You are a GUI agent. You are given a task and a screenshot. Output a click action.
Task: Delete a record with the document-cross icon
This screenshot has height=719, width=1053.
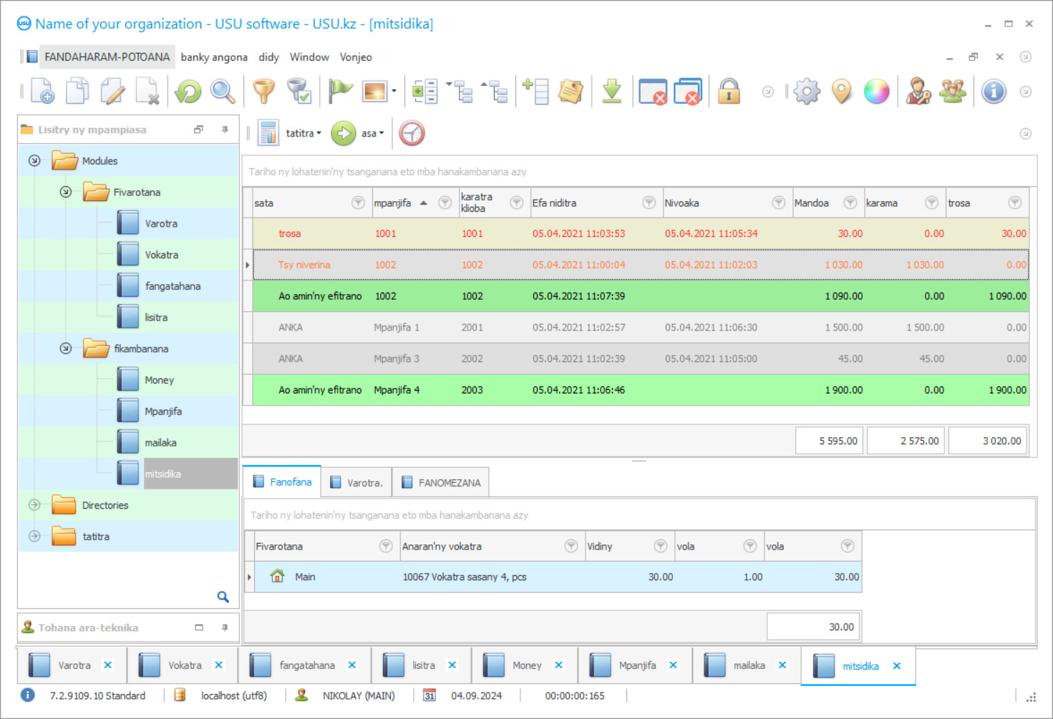pos(148,92)
